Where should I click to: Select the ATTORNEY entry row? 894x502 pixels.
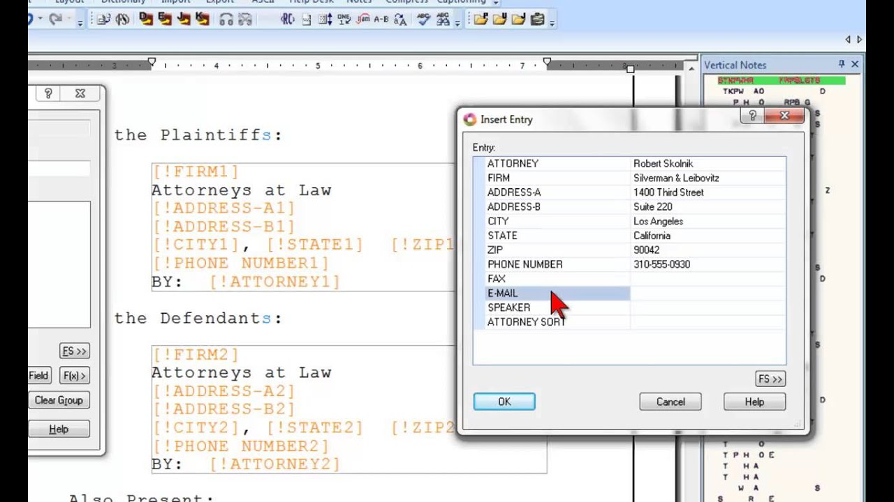point(629,163)
